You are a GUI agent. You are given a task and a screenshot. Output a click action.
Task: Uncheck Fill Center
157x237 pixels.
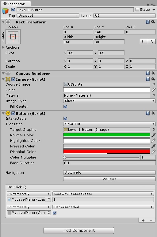[x=65, y=106]
